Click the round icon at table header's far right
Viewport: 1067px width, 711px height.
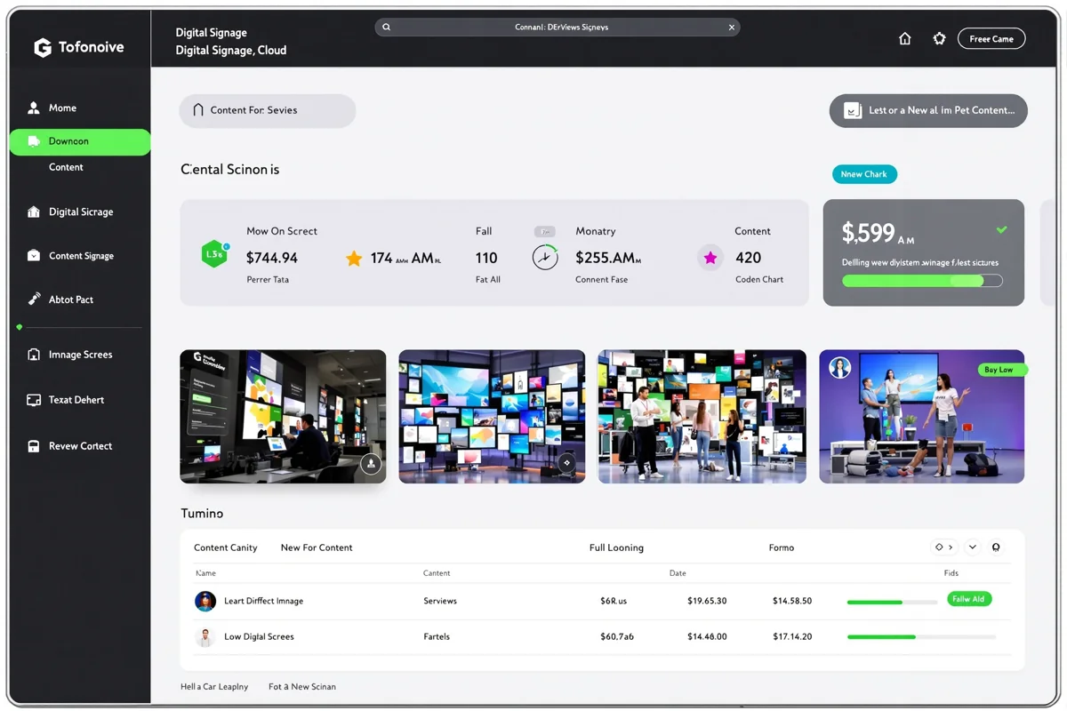tap(996, 547)
